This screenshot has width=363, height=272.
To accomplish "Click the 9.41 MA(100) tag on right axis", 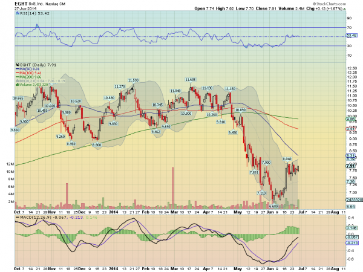I will tap(350, 129).
